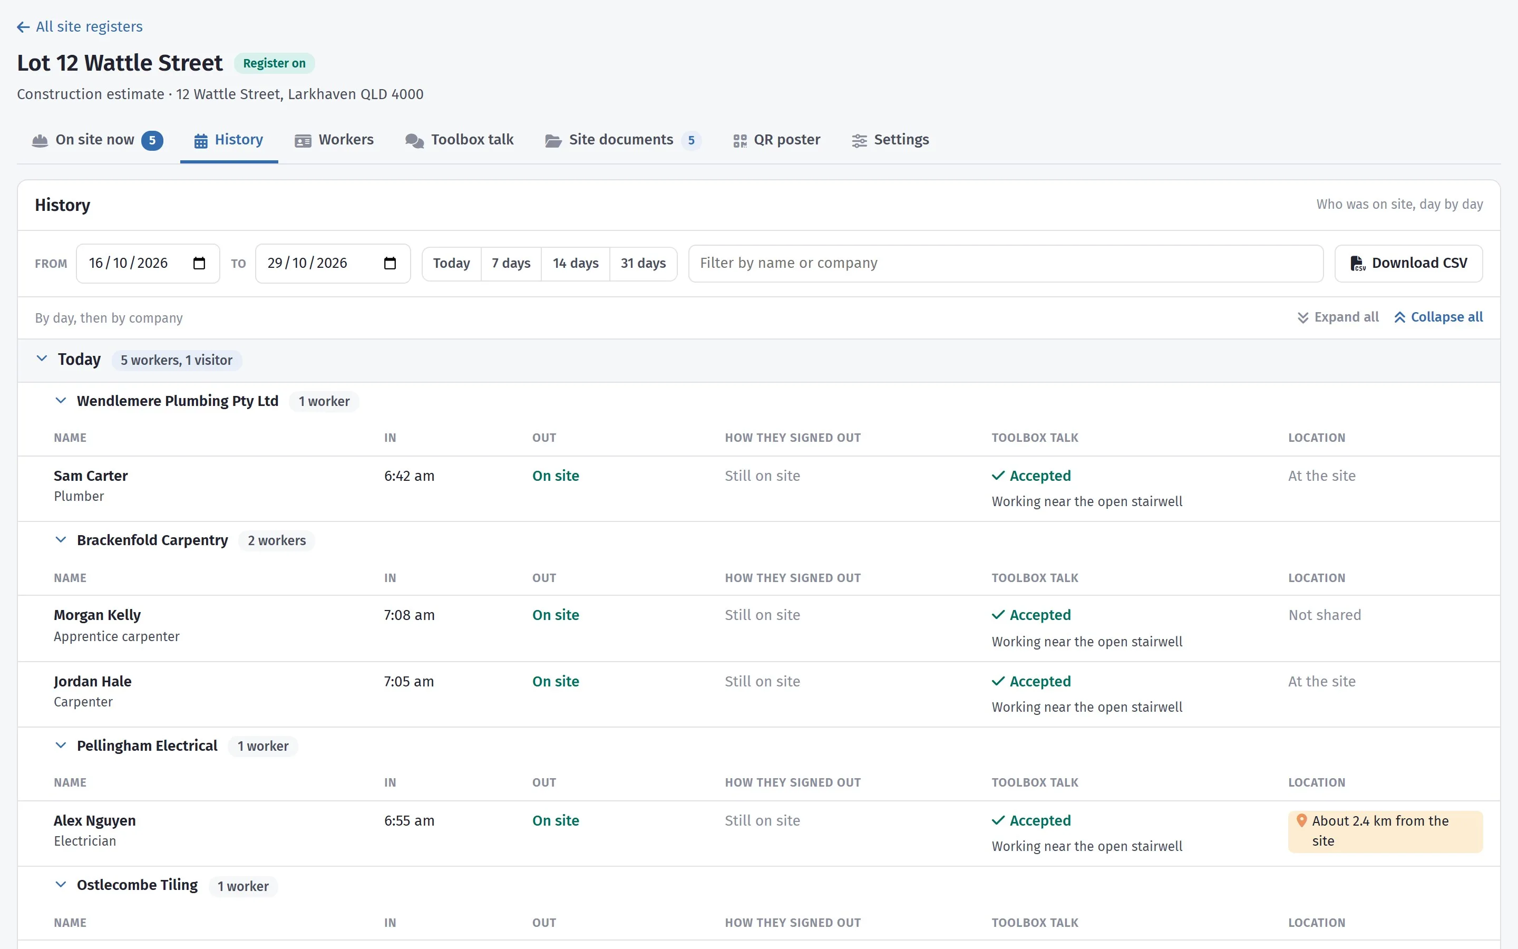
Task: Click the FROM date field 16/10/2026
Action: (x=148, y=264)
